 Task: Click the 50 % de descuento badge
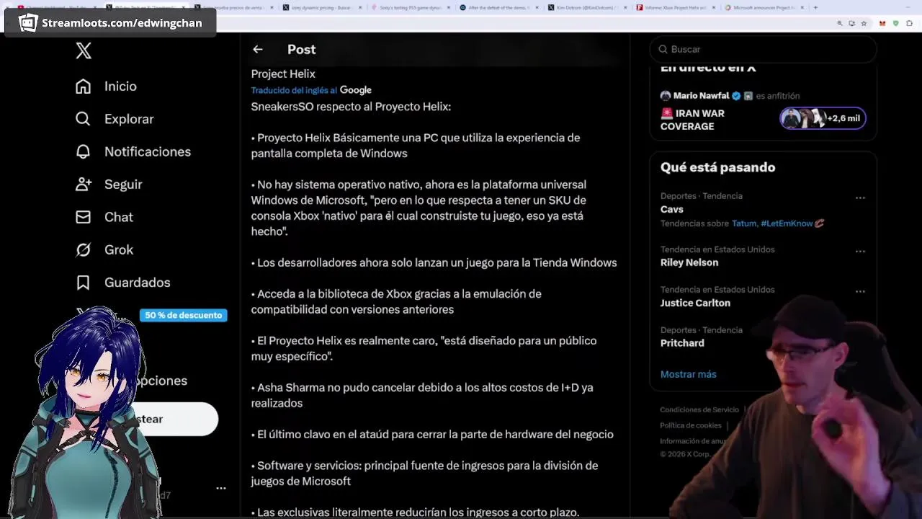click(x=183, y=315)
